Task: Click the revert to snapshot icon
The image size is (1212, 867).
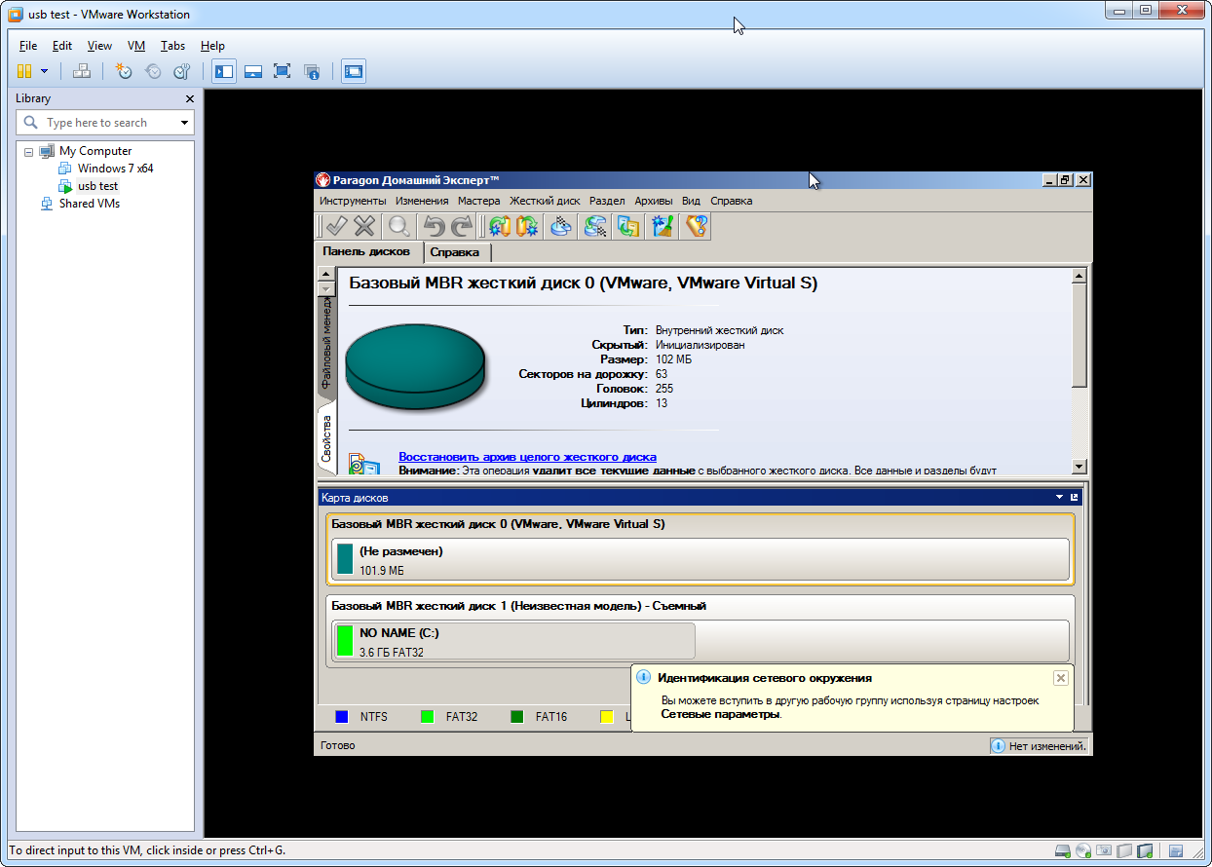Action: 153,71
